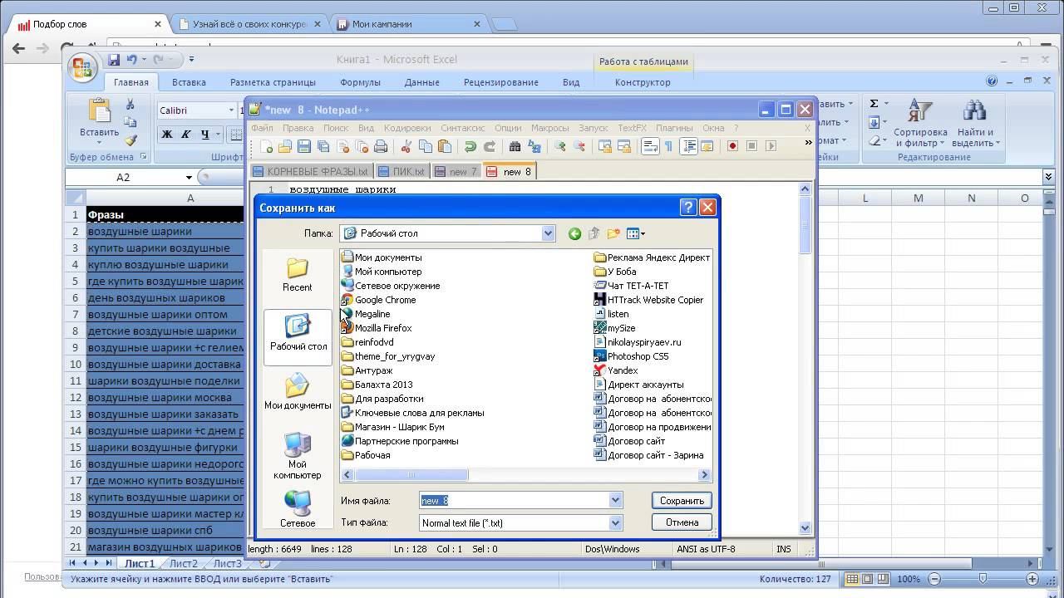This screenshot has width=1064, height=598.
Task: Switch to the Мои кампании browser tab
Action: [382, 24]
